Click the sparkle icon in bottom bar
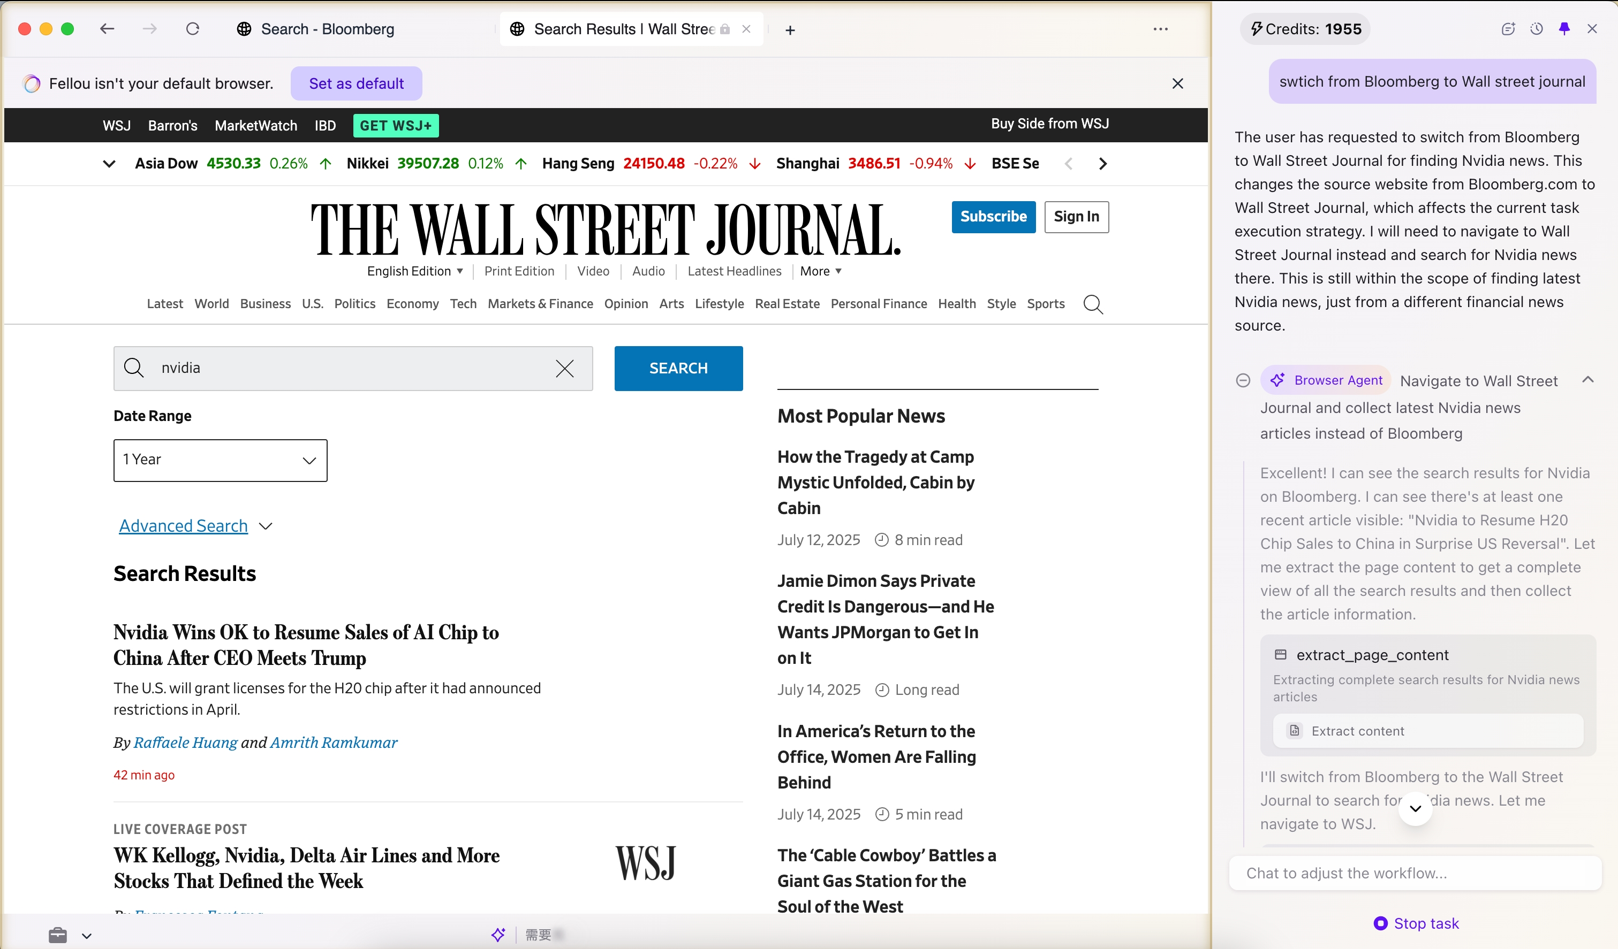This screenshot has width=1618, height=949. [x=498, y=935]
